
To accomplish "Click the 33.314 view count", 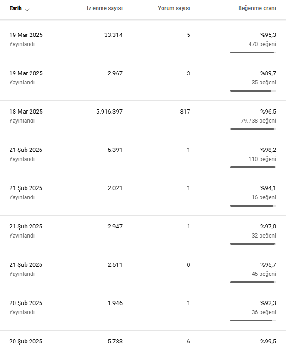I will [113, 35].
